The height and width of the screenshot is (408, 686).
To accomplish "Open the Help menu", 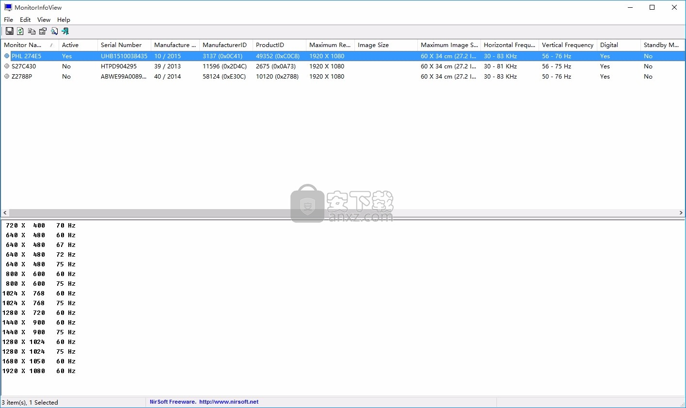I will tap(64, 19).
